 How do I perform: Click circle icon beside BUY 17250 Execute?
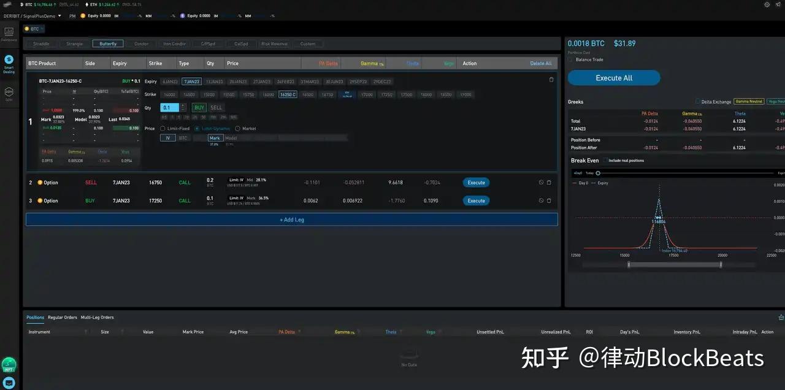[x=542, y=201]
